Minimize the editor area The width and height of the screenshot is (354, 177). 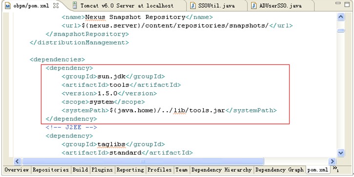[338, 3]
